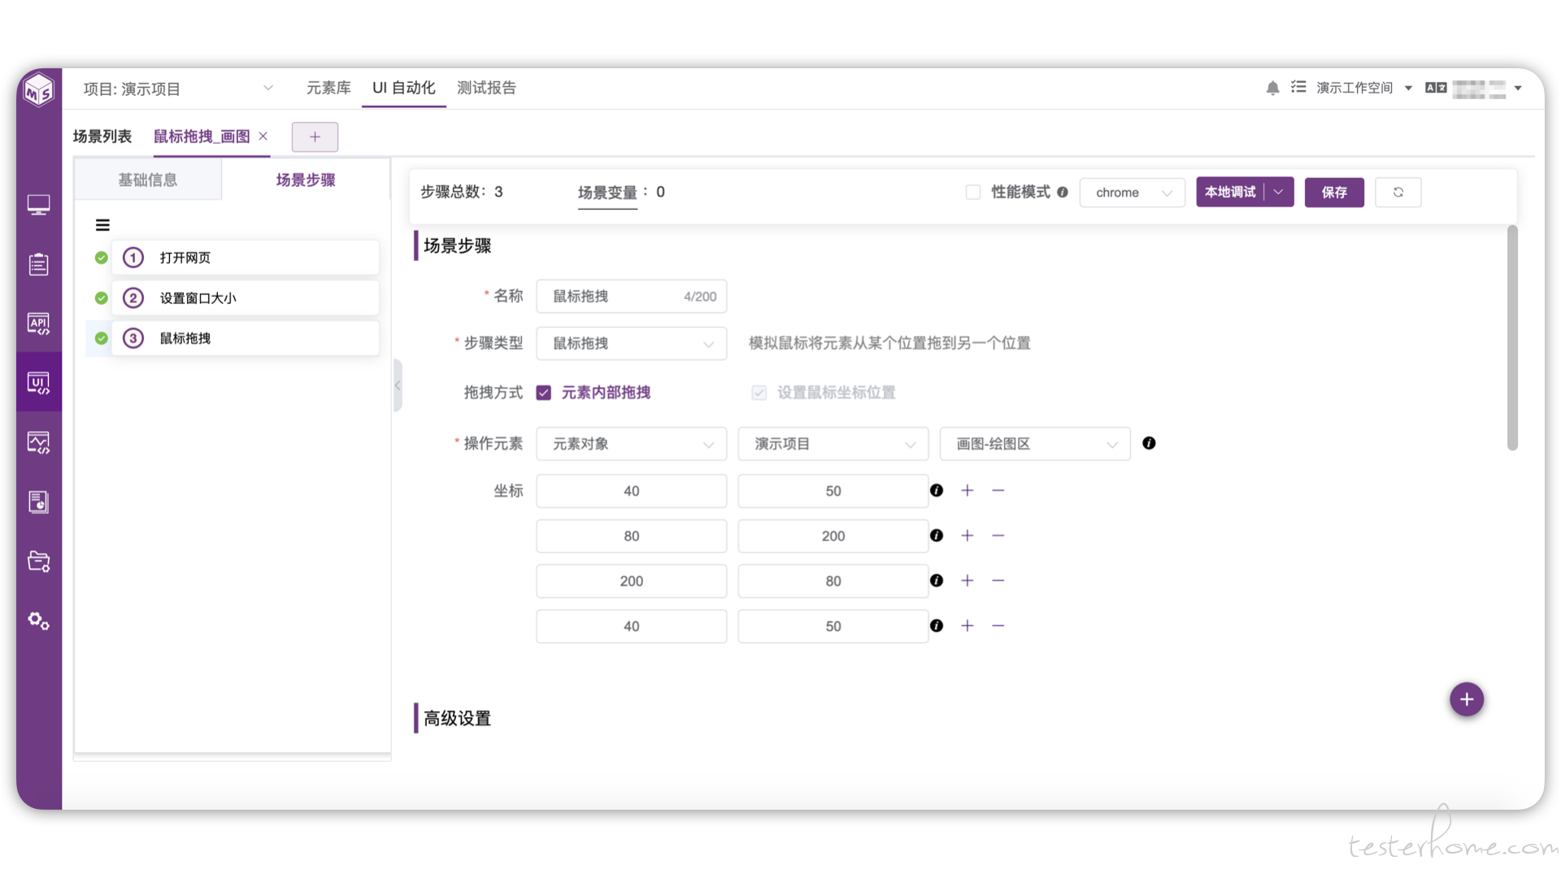Add a row after first coordinate row
Viewport: 1561px width, 878px height.
coord(967,490)
